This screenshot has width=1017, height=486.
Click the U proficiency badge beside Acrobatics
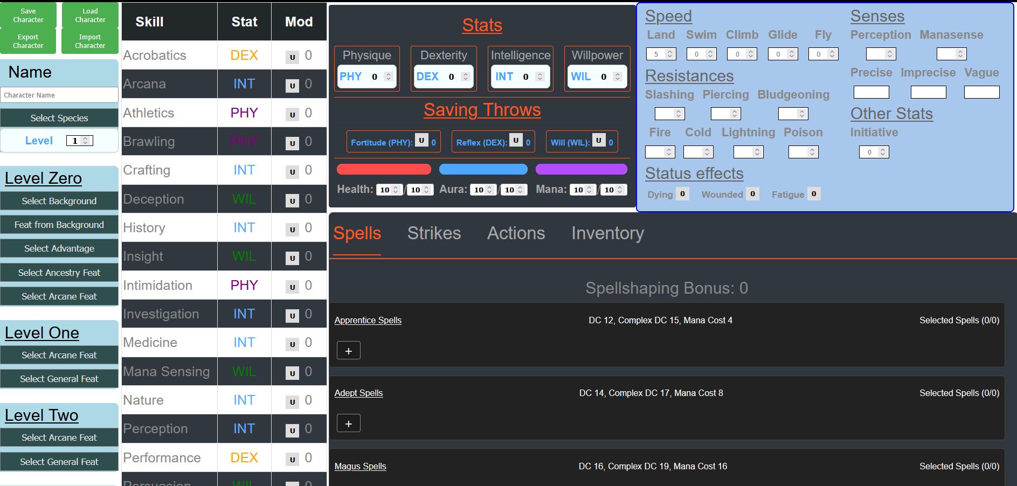tap(292, 55)
